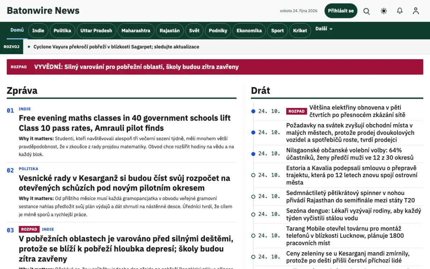Select the Domů tab
This screenshot has width=430, height=269.
pyautogui.click(x=17, y=30)
